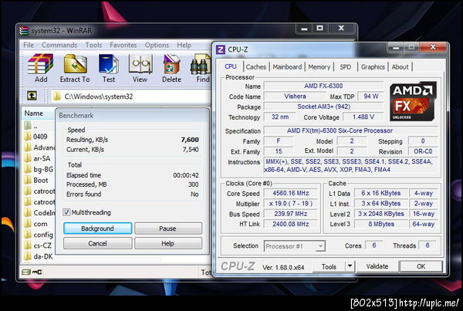Click folder icon in WinRAR address bar
Viewport: 463px width, 311px height.
pyautogui.click(x=56, y=96)
